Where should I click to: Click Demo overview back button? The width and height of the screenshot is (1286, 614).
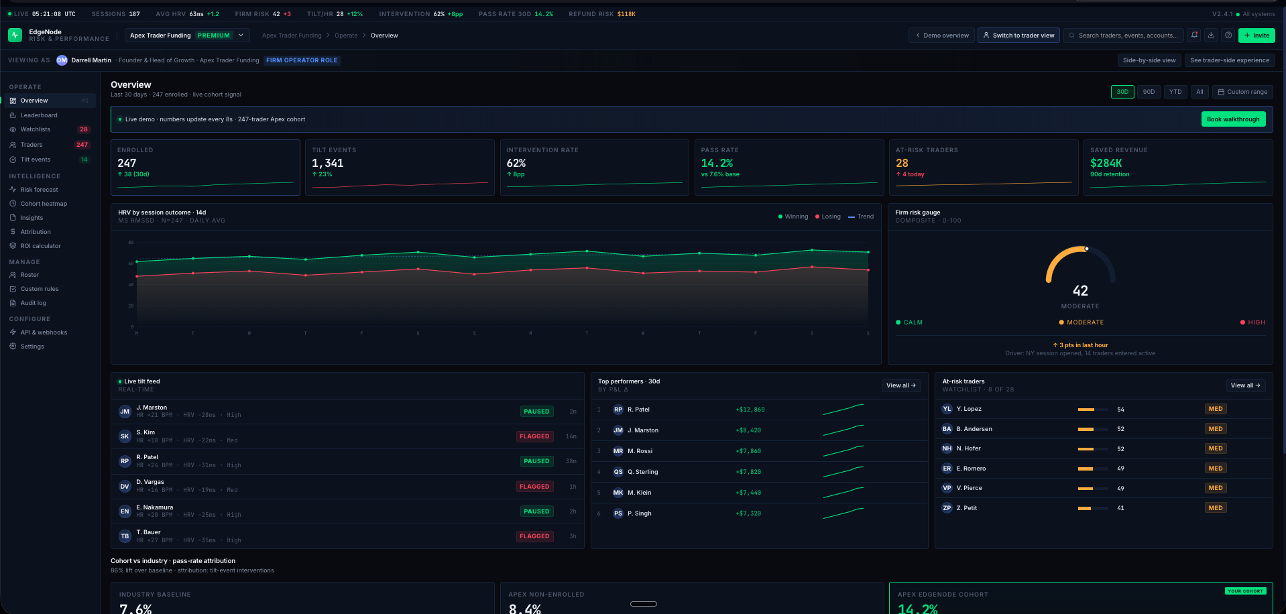point(942,36)
